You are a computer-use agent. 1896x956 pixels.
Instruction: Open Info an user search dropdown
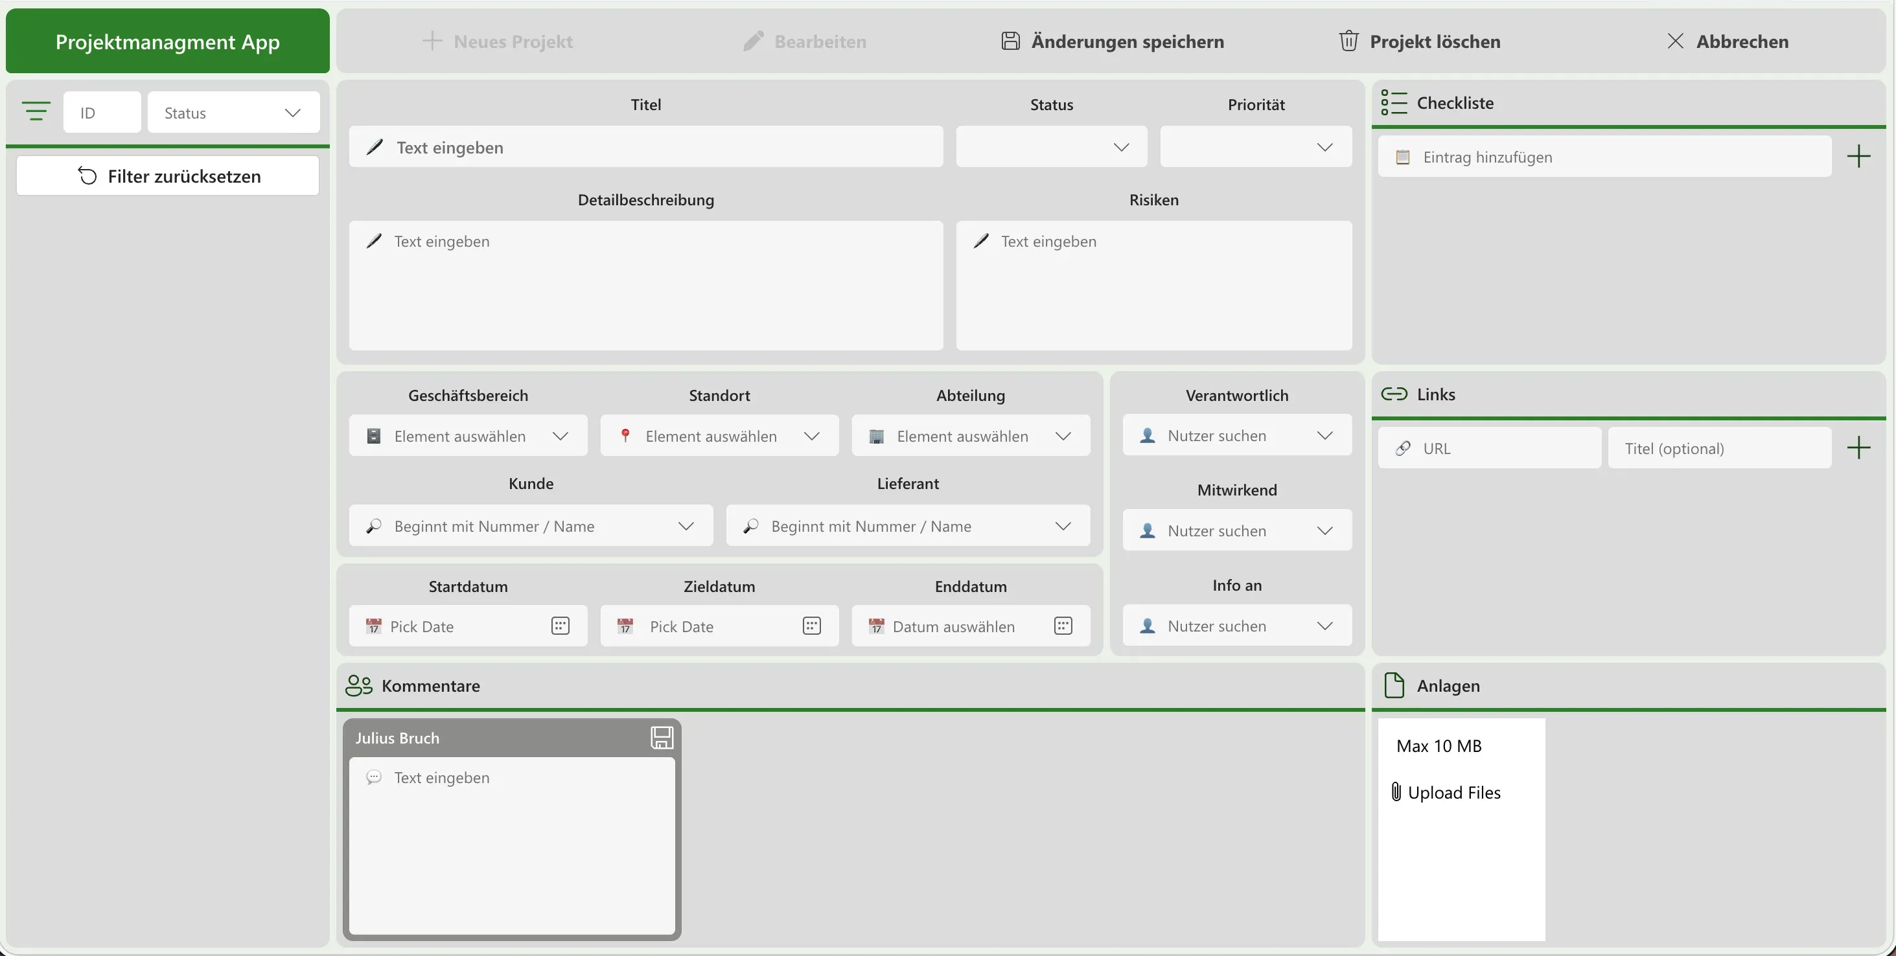(1236, 626)
